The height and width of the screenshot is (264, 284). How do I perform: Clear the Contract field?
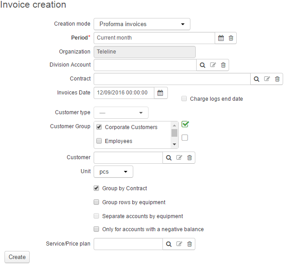(277, 79)
